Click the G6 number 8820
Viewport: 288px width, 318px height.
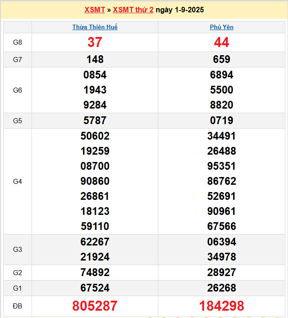tap(221, 105)
